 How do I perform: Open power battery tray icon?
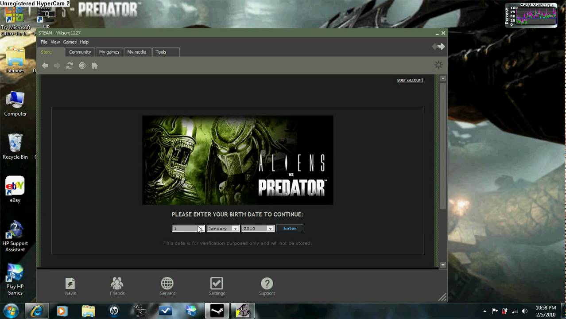tap(505, 311)
